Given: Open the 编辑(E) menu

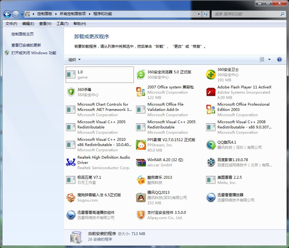Looking at the screenshot, I should tap(28, 23).
